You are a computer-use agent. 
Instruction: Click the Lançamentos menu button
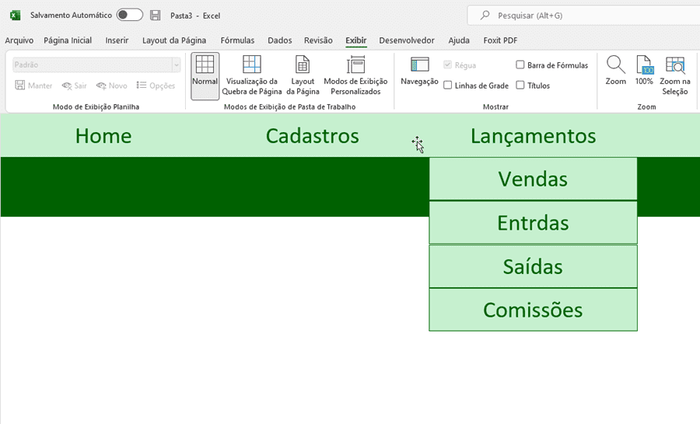click(533, 136)
